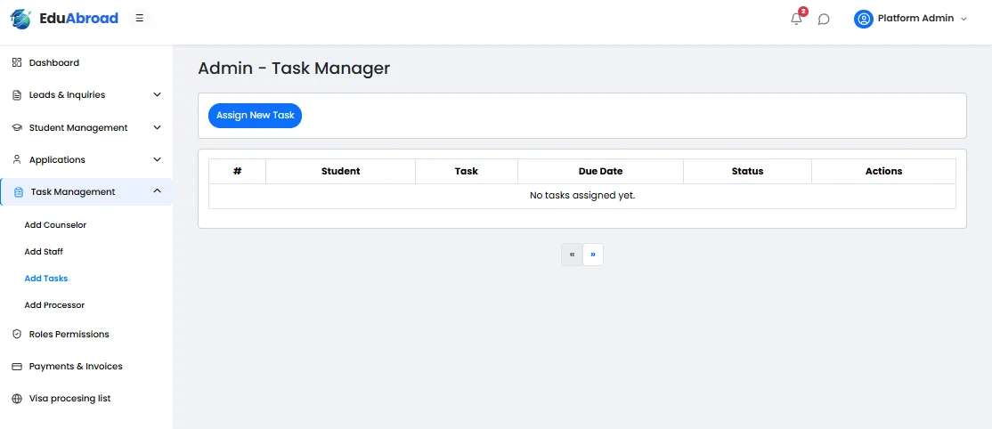Select Add Staff submenu item
Screen dimensions: 992x429
point(44,251)
